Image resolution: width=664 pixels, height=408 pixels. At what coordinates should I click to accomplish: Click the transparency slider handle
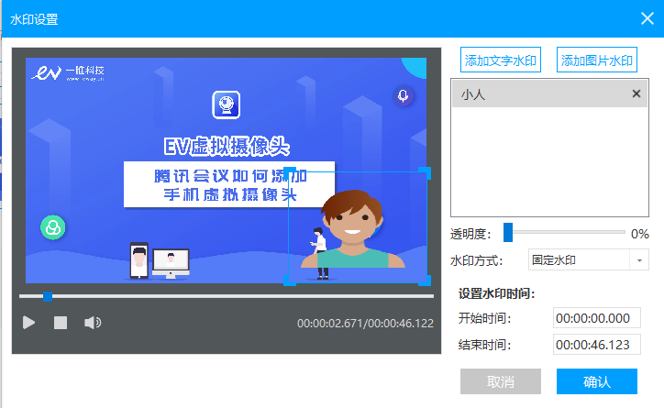click(508, 232)
